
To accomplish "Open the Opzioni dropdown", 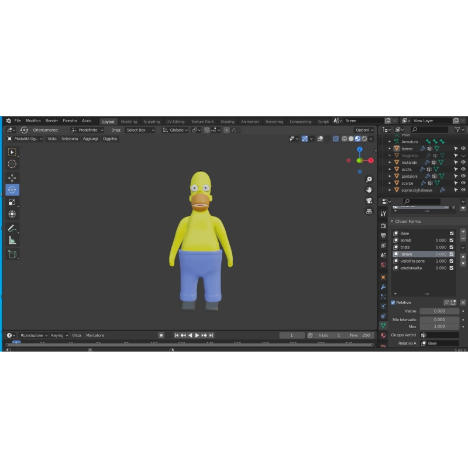I will pyautogui.click(x=364, y=130).
